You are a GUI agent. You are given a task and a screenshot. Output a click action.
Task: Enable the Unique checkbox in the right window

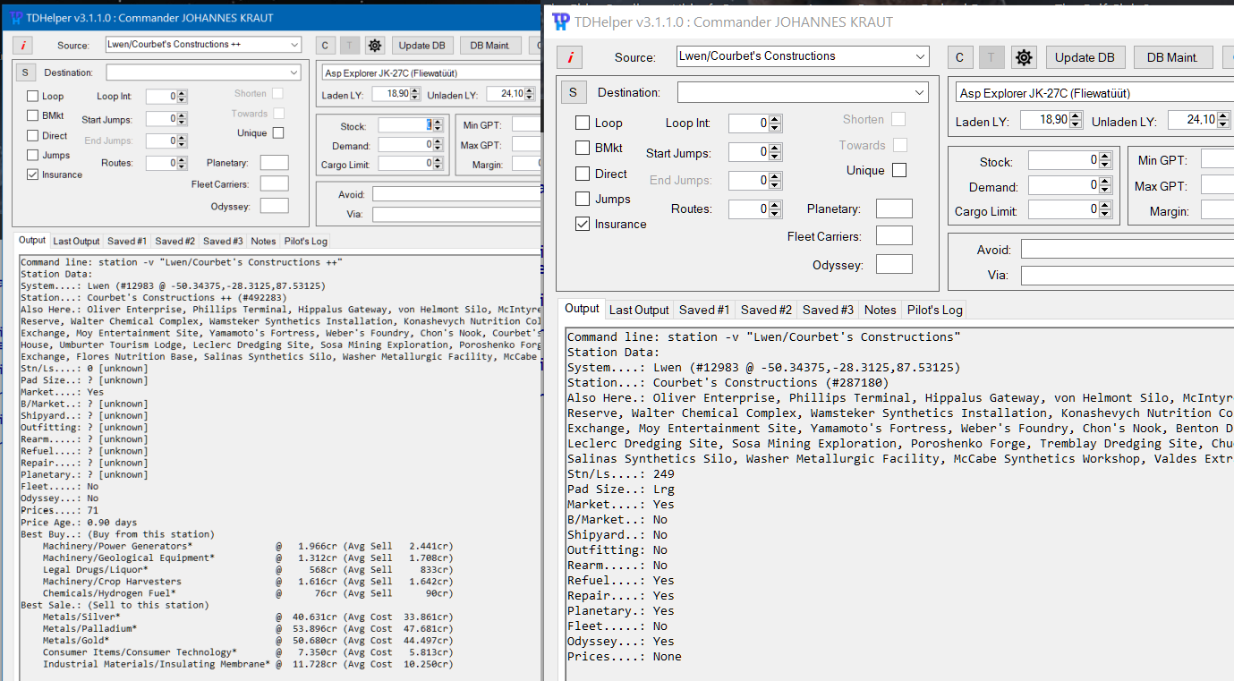(x=899, y=170)
